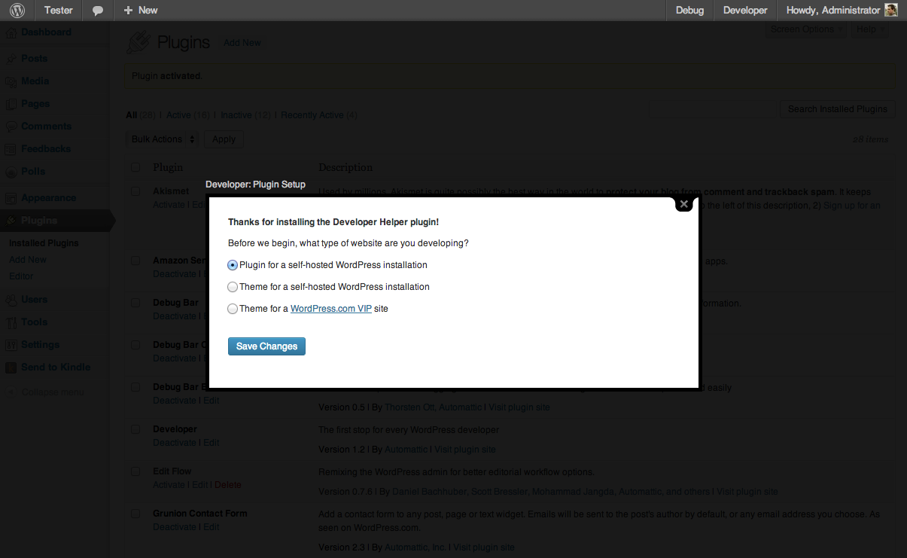Image resolution: width=907 pixels, height=558 pixels.
Task: Click the Dashboard icon in the sidebar
Action: coord(11,33)
